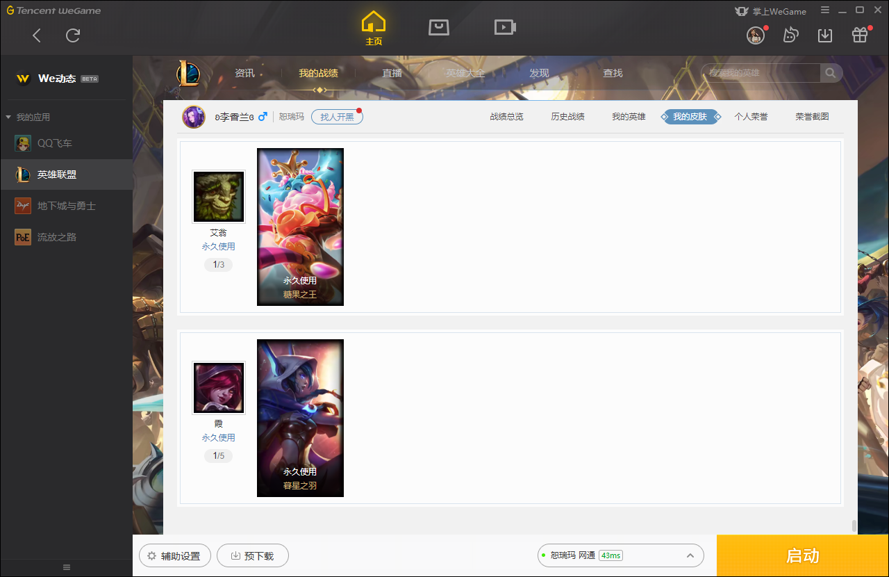
Task: Open 辅助设置 settings button
Action: [x=174, y=556]
